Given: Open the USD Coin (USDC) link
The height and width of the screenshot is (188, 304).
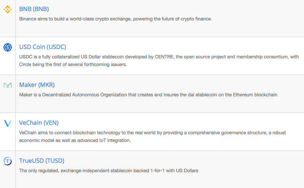Looking at the screenshot, I should coord(43,47).
